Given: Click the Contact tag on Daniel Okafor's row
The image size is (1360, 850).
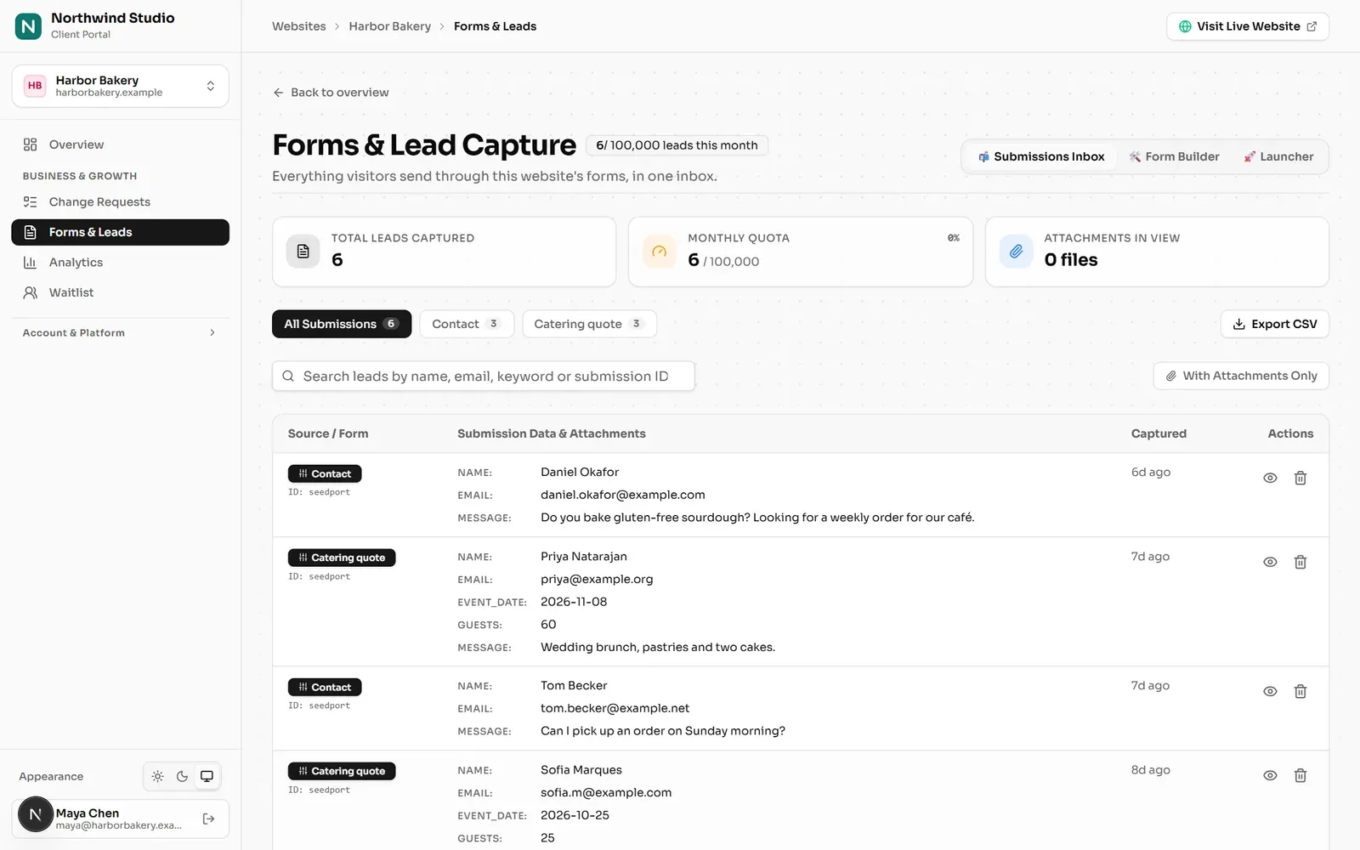Looking at the screenshot, I should click(x=325, y=473).
